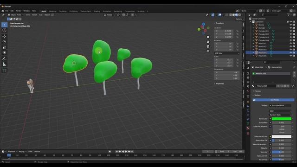Disable render for Cylinder.004 camera icon
This screenshot has width=297, height=167.
294,40
